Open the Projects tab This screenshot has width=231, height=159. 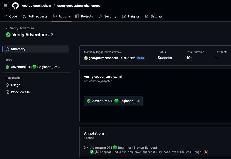click(84, 16)
